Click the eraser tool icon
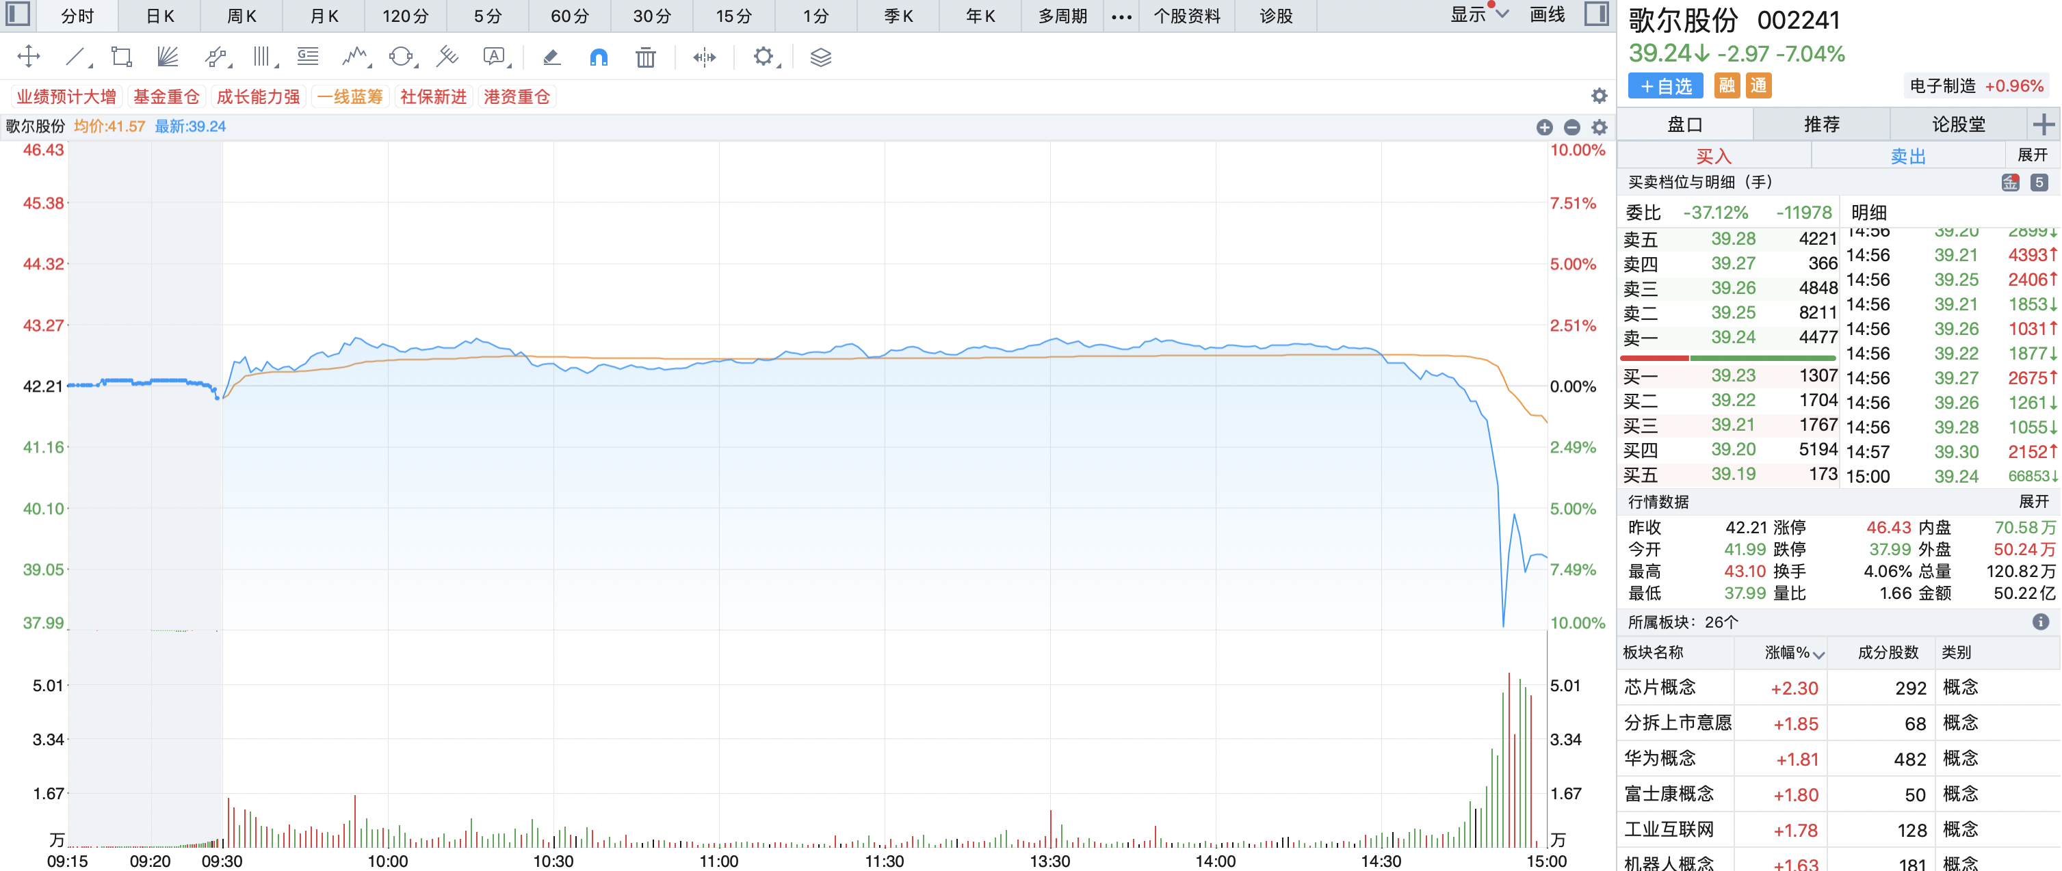Viewport: 2062px width, 871px height. click(x=551, y=57)
